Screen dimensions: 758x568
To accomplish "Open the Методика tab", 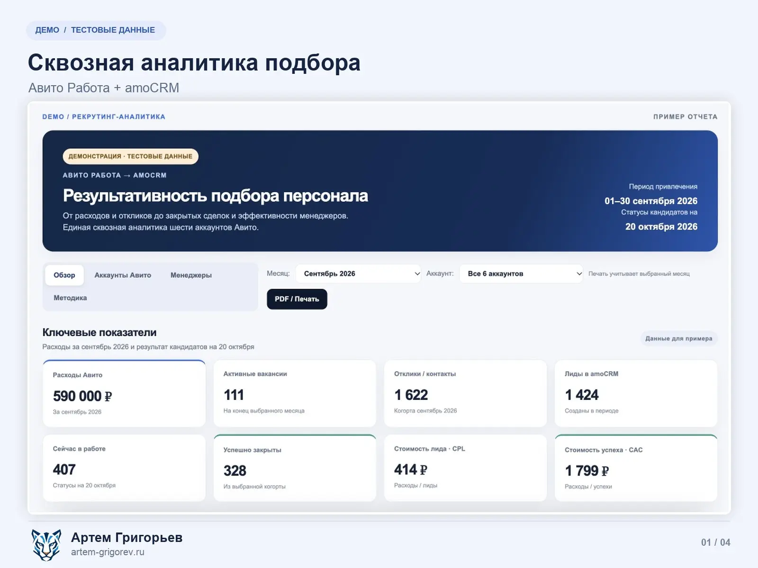I will pos(70,298).
